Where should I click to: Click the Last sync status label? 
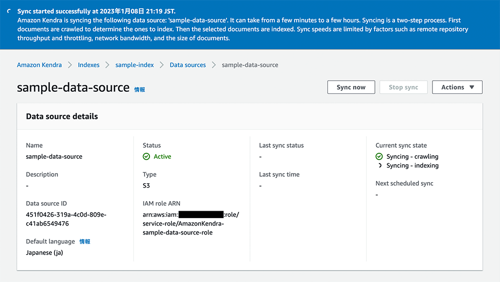pyautogui.click(x=281, y=145)
